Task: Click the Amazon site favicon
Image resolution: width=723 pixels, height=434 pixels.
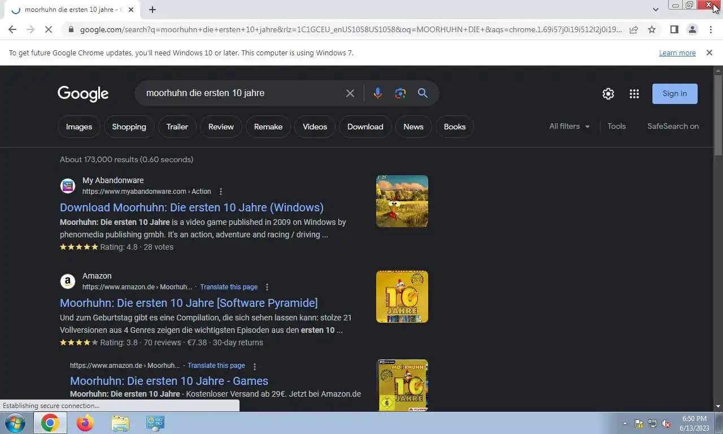Action: [68, 281]
